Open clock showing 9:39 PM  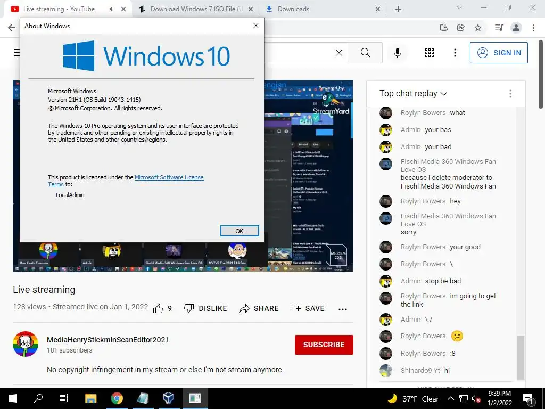click(499, 398)
